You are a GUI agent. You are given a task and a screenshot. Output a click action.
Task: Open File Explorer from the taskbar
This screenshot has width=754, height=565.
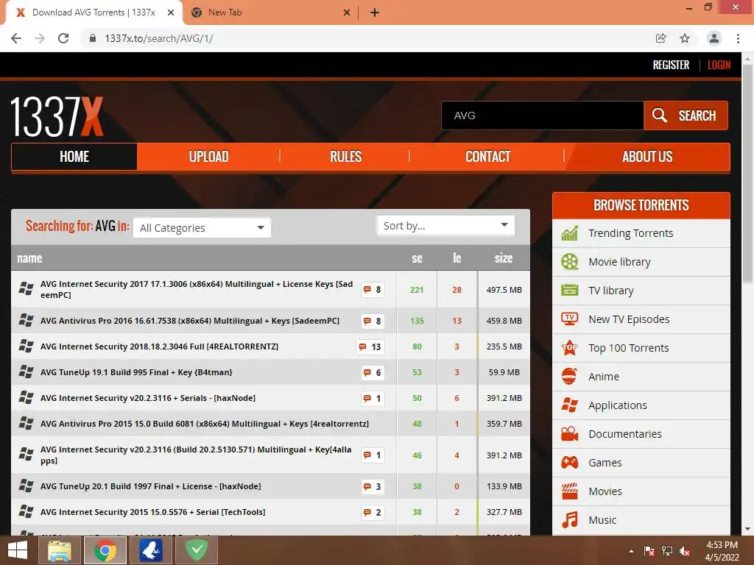coord(59,550)
